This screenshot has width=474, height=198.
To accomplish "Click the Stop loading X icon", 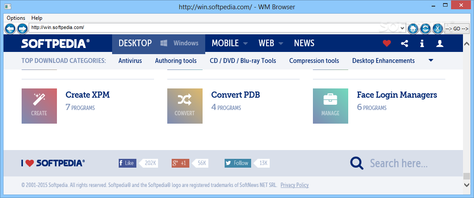I will tap(437, 29).
